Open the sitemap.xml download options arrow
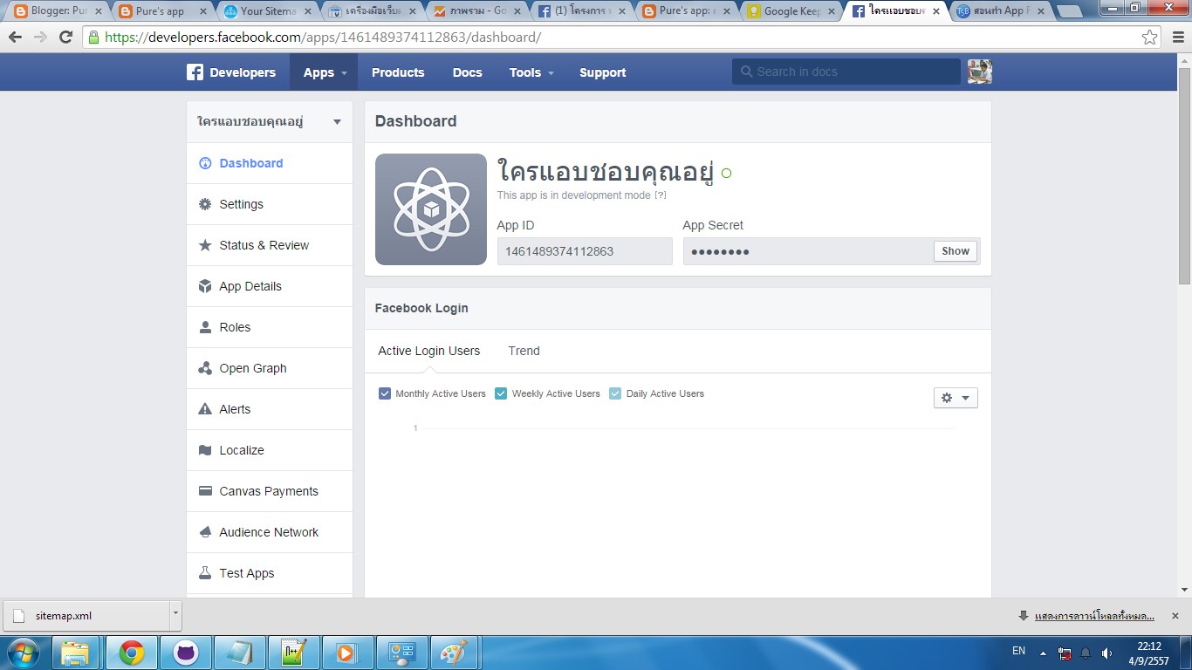The image size is (1192, 670). point(175,614)
